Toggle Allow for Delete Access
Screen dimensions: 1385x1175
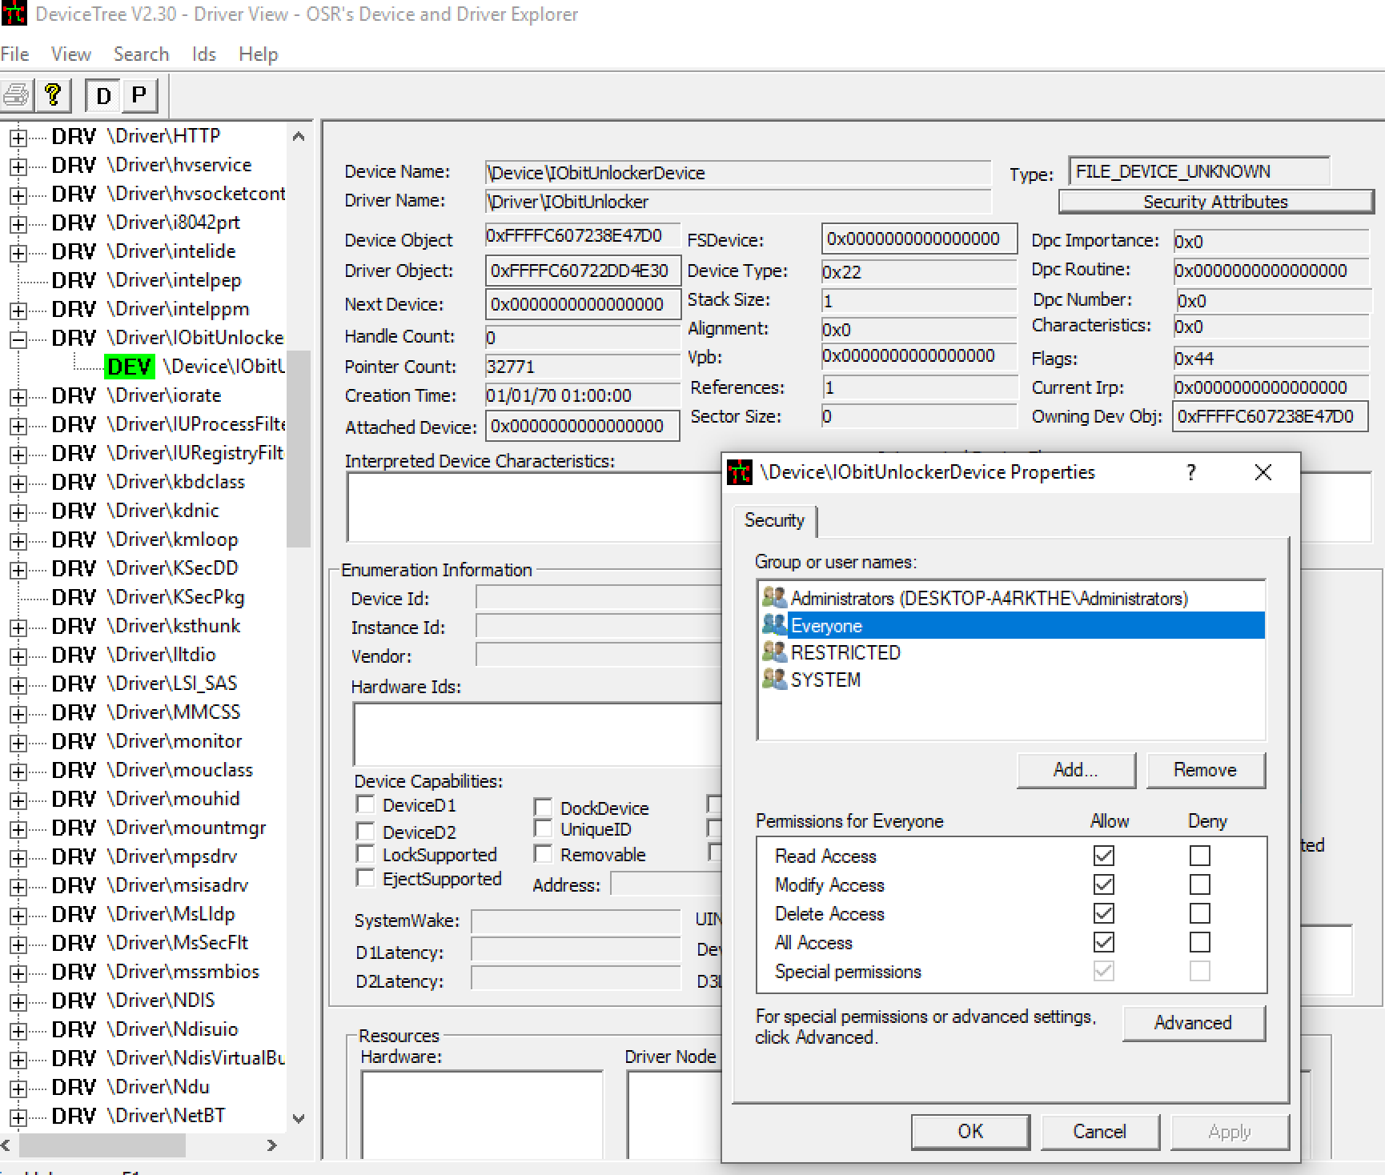tap(1103, 913)
